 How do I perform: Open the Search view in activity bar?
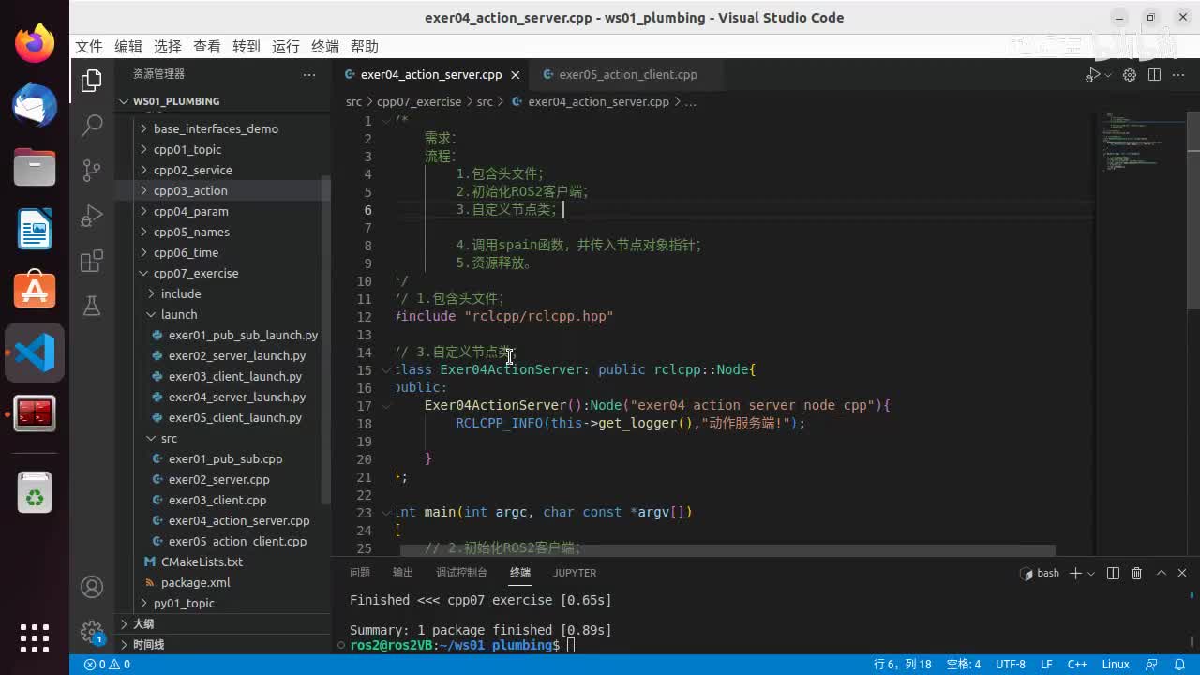coord(92,125)
